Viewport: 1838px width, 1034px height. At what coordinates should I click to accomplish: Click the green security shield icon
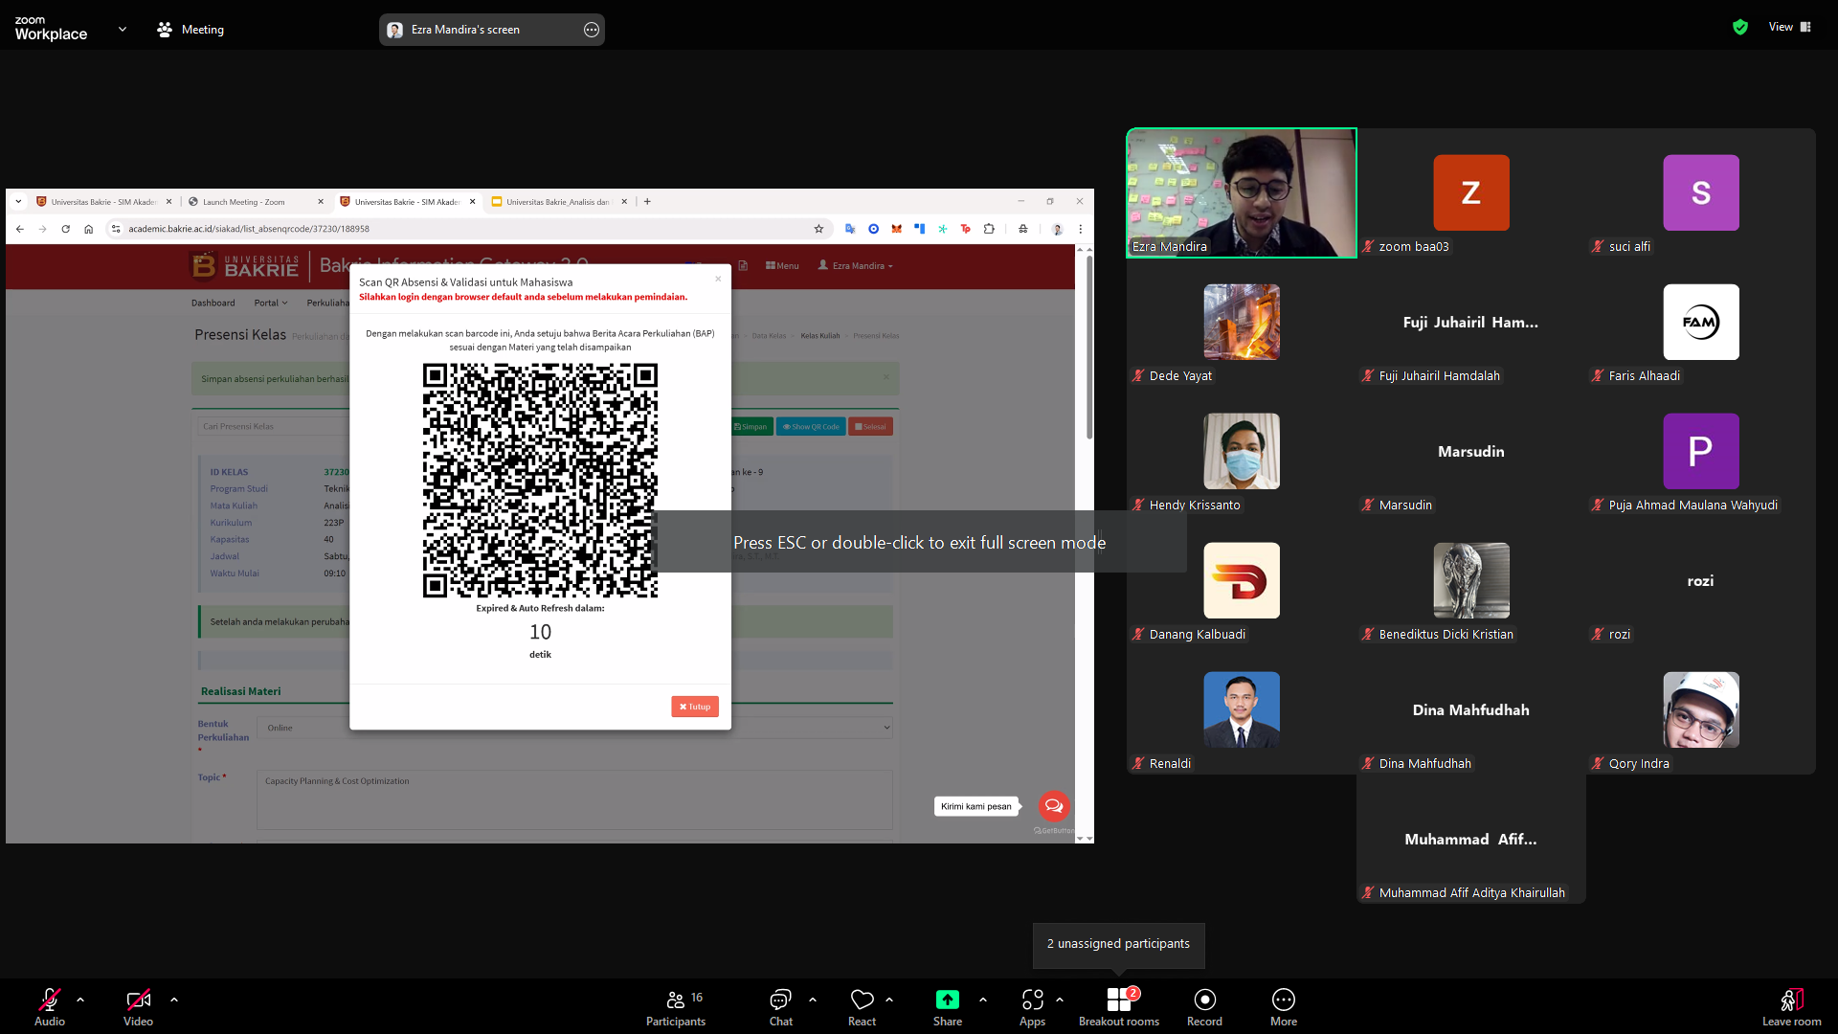(1740, 27)
